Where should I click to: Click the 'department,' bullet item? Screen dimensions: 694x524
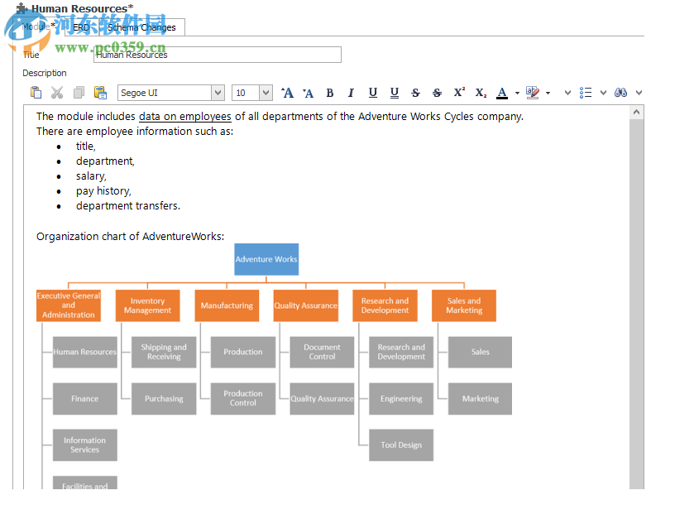click(105, 161)
